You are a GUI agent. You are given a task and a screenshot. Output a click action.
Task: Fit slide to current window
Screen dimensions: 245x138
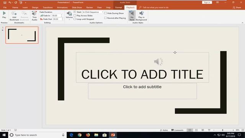click(243, 130)
